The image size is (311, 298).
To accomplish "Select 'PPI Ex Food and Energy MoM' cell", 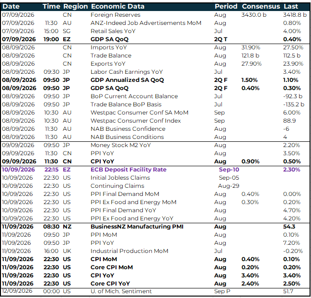I will pyautogui.click(x=133, y=202).
